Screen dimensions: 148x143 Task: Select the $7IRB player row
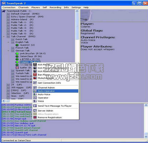tap(30, 59)
